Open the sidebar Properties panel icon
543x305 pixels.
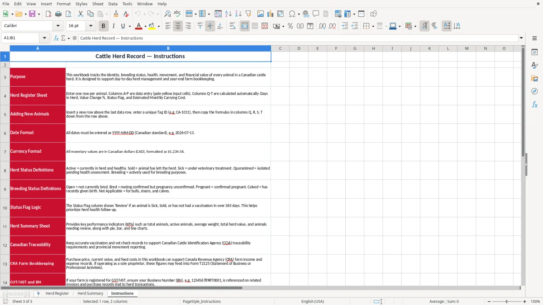pos(534,52)
